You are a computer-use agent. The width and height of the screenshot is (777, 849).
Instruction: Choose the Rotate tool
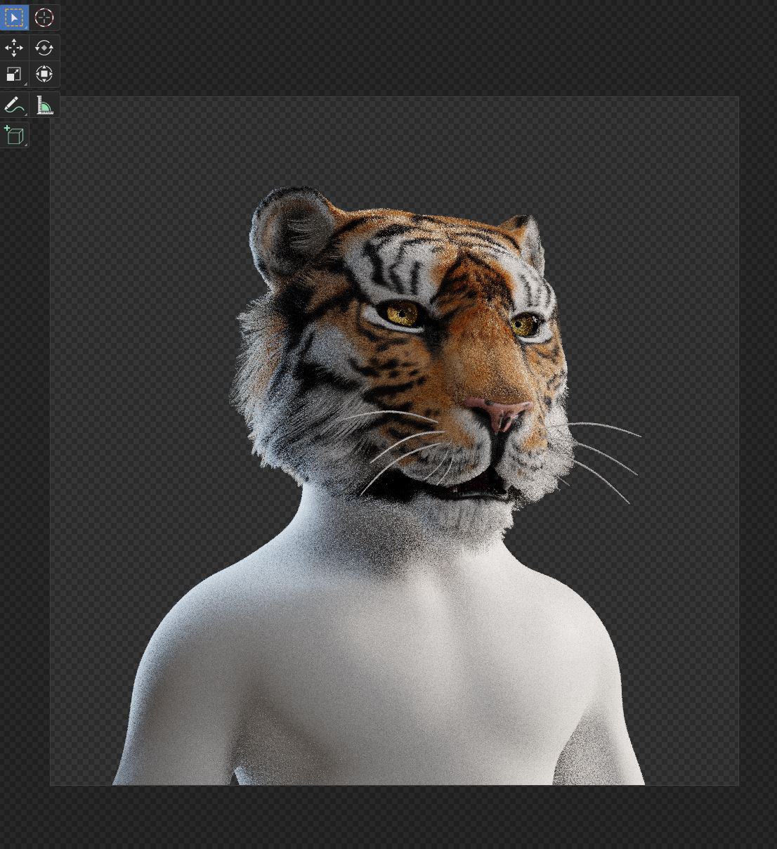pos(44,48)
